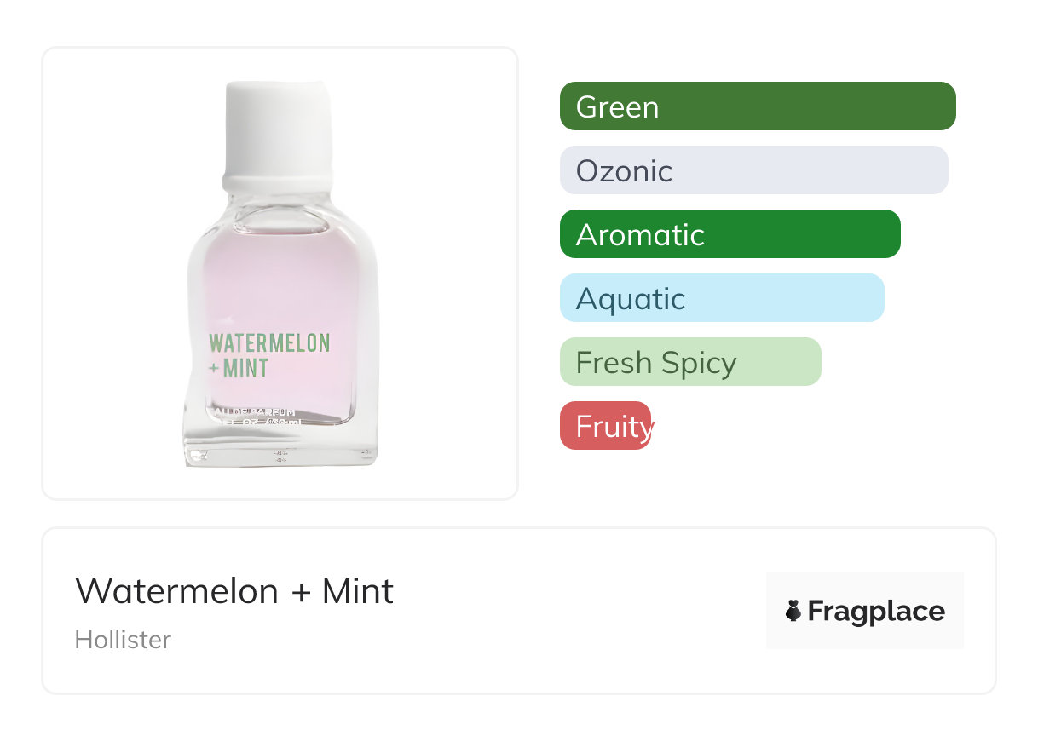Select the Green accord bar
1038x736 pixels.
point(758,106)
